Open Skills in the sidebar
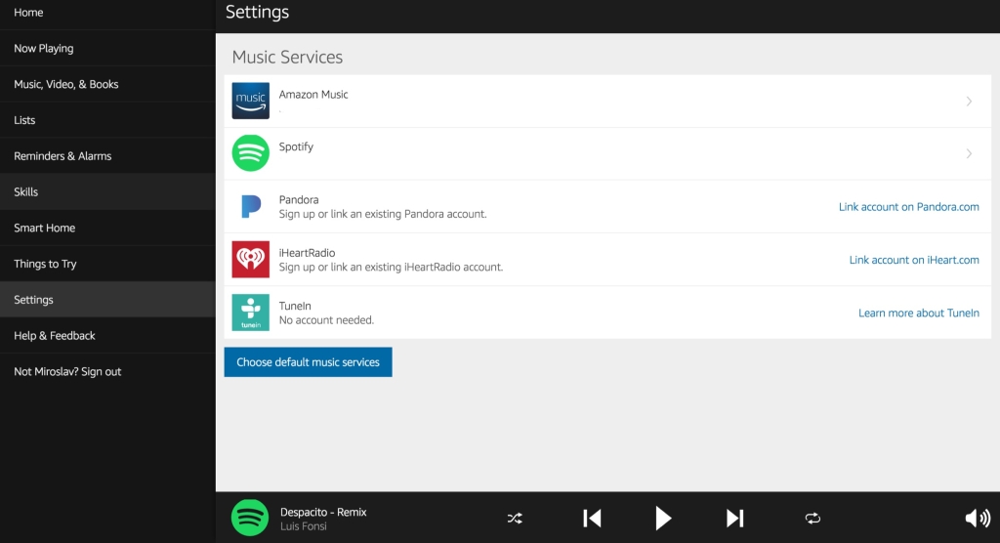 click(26, 192)
